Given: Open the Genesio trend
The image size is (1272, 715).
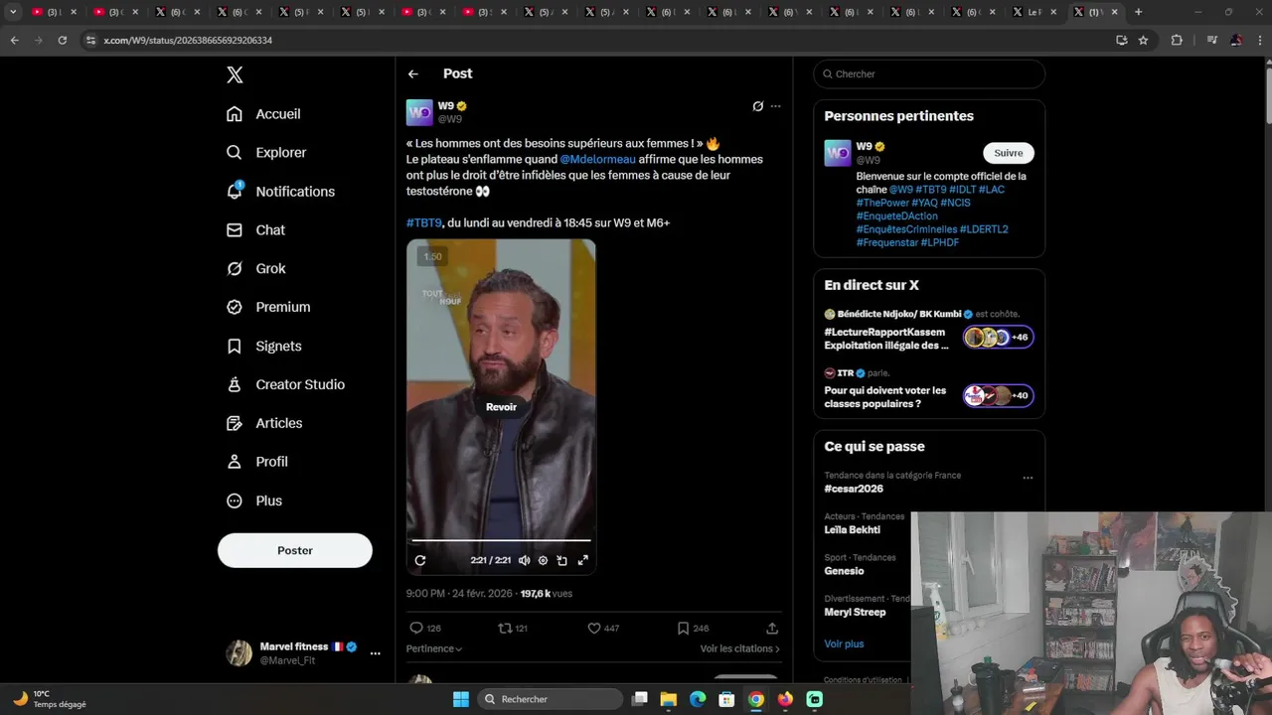Looking at the screenshot, I should point(844,571).
